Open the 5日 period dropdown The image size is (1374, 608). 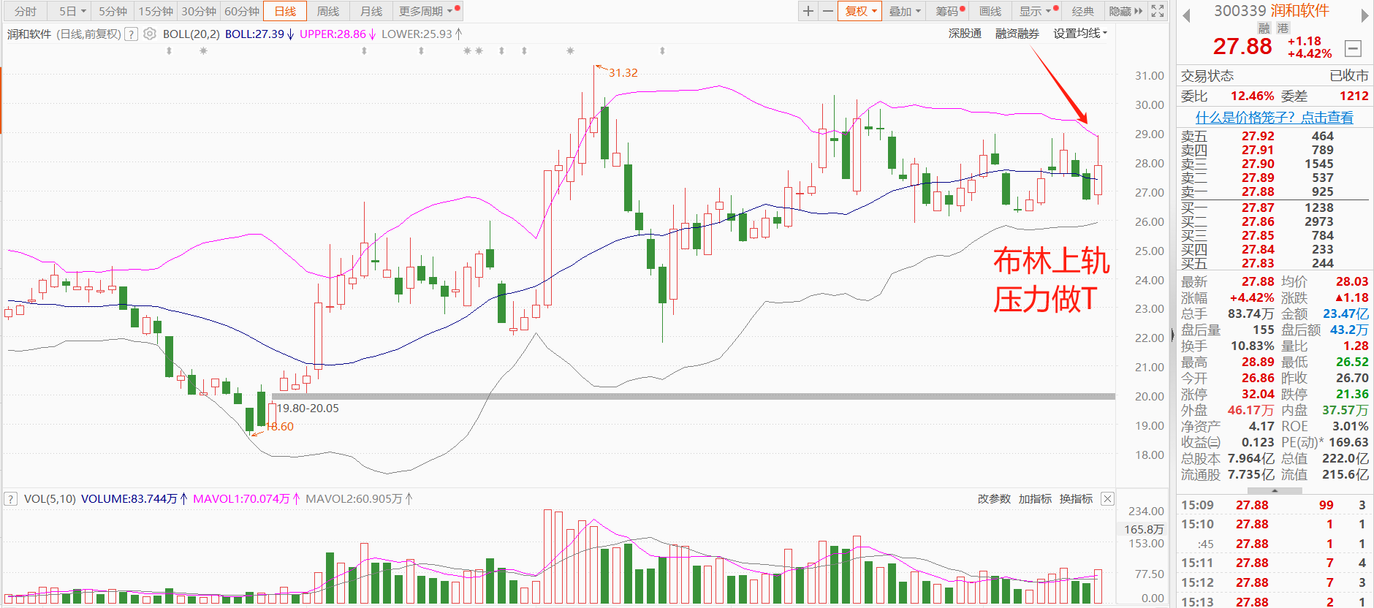[x=72, y=11]
